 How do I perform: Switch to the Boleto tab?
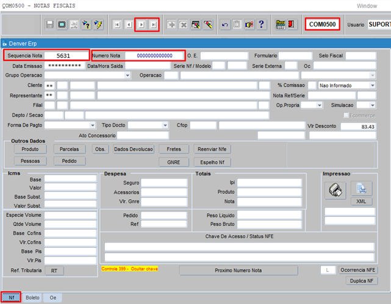click(x=32, y=297)
